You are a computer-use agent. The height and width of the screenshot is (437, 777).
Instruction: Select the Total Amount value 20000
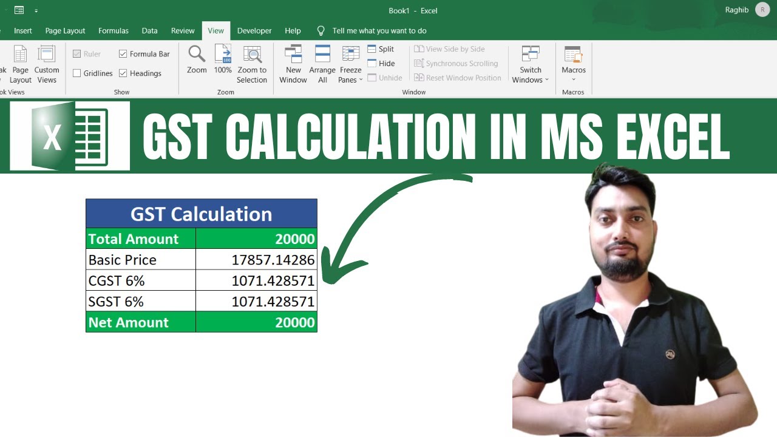[x=256, y=239]
